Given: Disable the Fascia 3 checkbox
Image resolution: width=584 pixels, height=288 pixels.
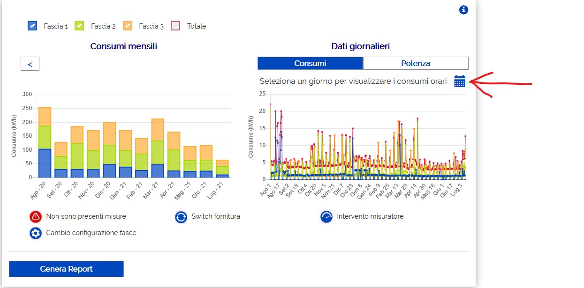Looking at the screenshot, I should 128,26.
